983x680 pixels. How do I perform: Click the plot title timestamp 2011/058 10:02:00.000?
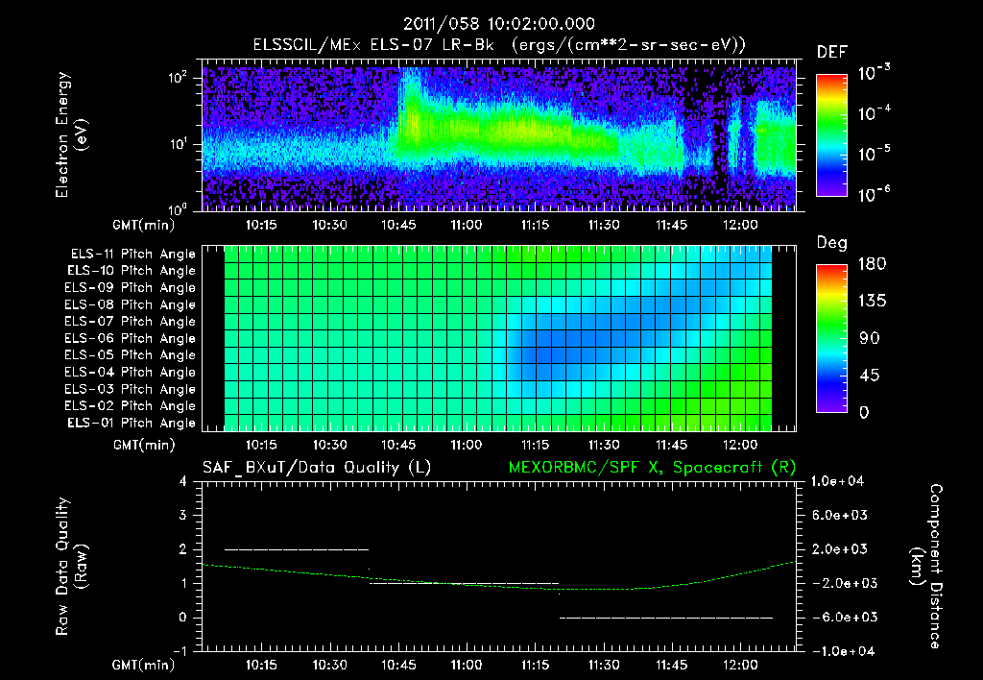pos(499,24)
